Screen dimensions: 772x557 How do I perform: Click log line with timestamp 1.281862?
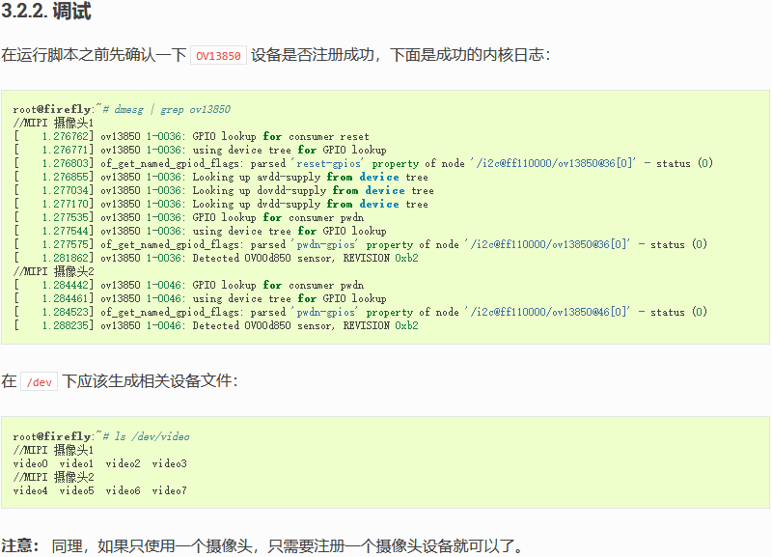coord(216,258)
